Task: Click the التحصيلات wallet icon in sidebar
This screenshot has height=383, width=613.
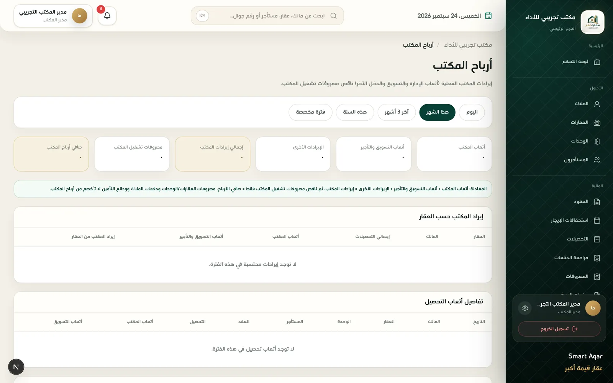Action: pos(597,239)
